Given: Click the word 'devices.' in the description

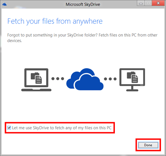Looking at the screenshot, I should [x=15, y=41].
